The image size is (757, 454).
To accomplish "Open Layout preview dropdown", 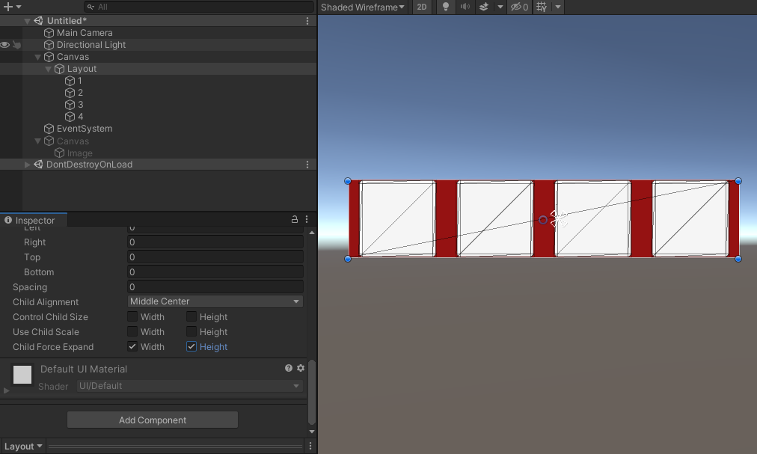I will coord(23,447).
